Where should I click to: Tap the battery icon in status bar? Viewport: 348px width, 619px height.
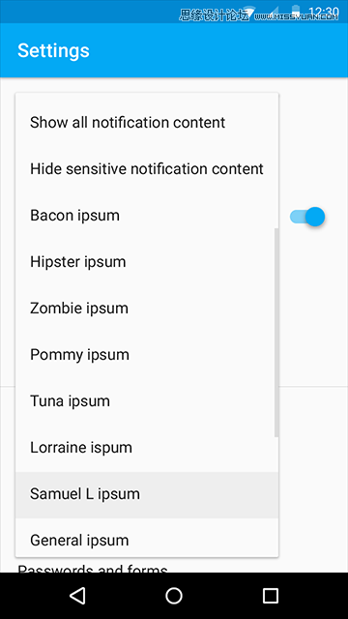(295, 11)
